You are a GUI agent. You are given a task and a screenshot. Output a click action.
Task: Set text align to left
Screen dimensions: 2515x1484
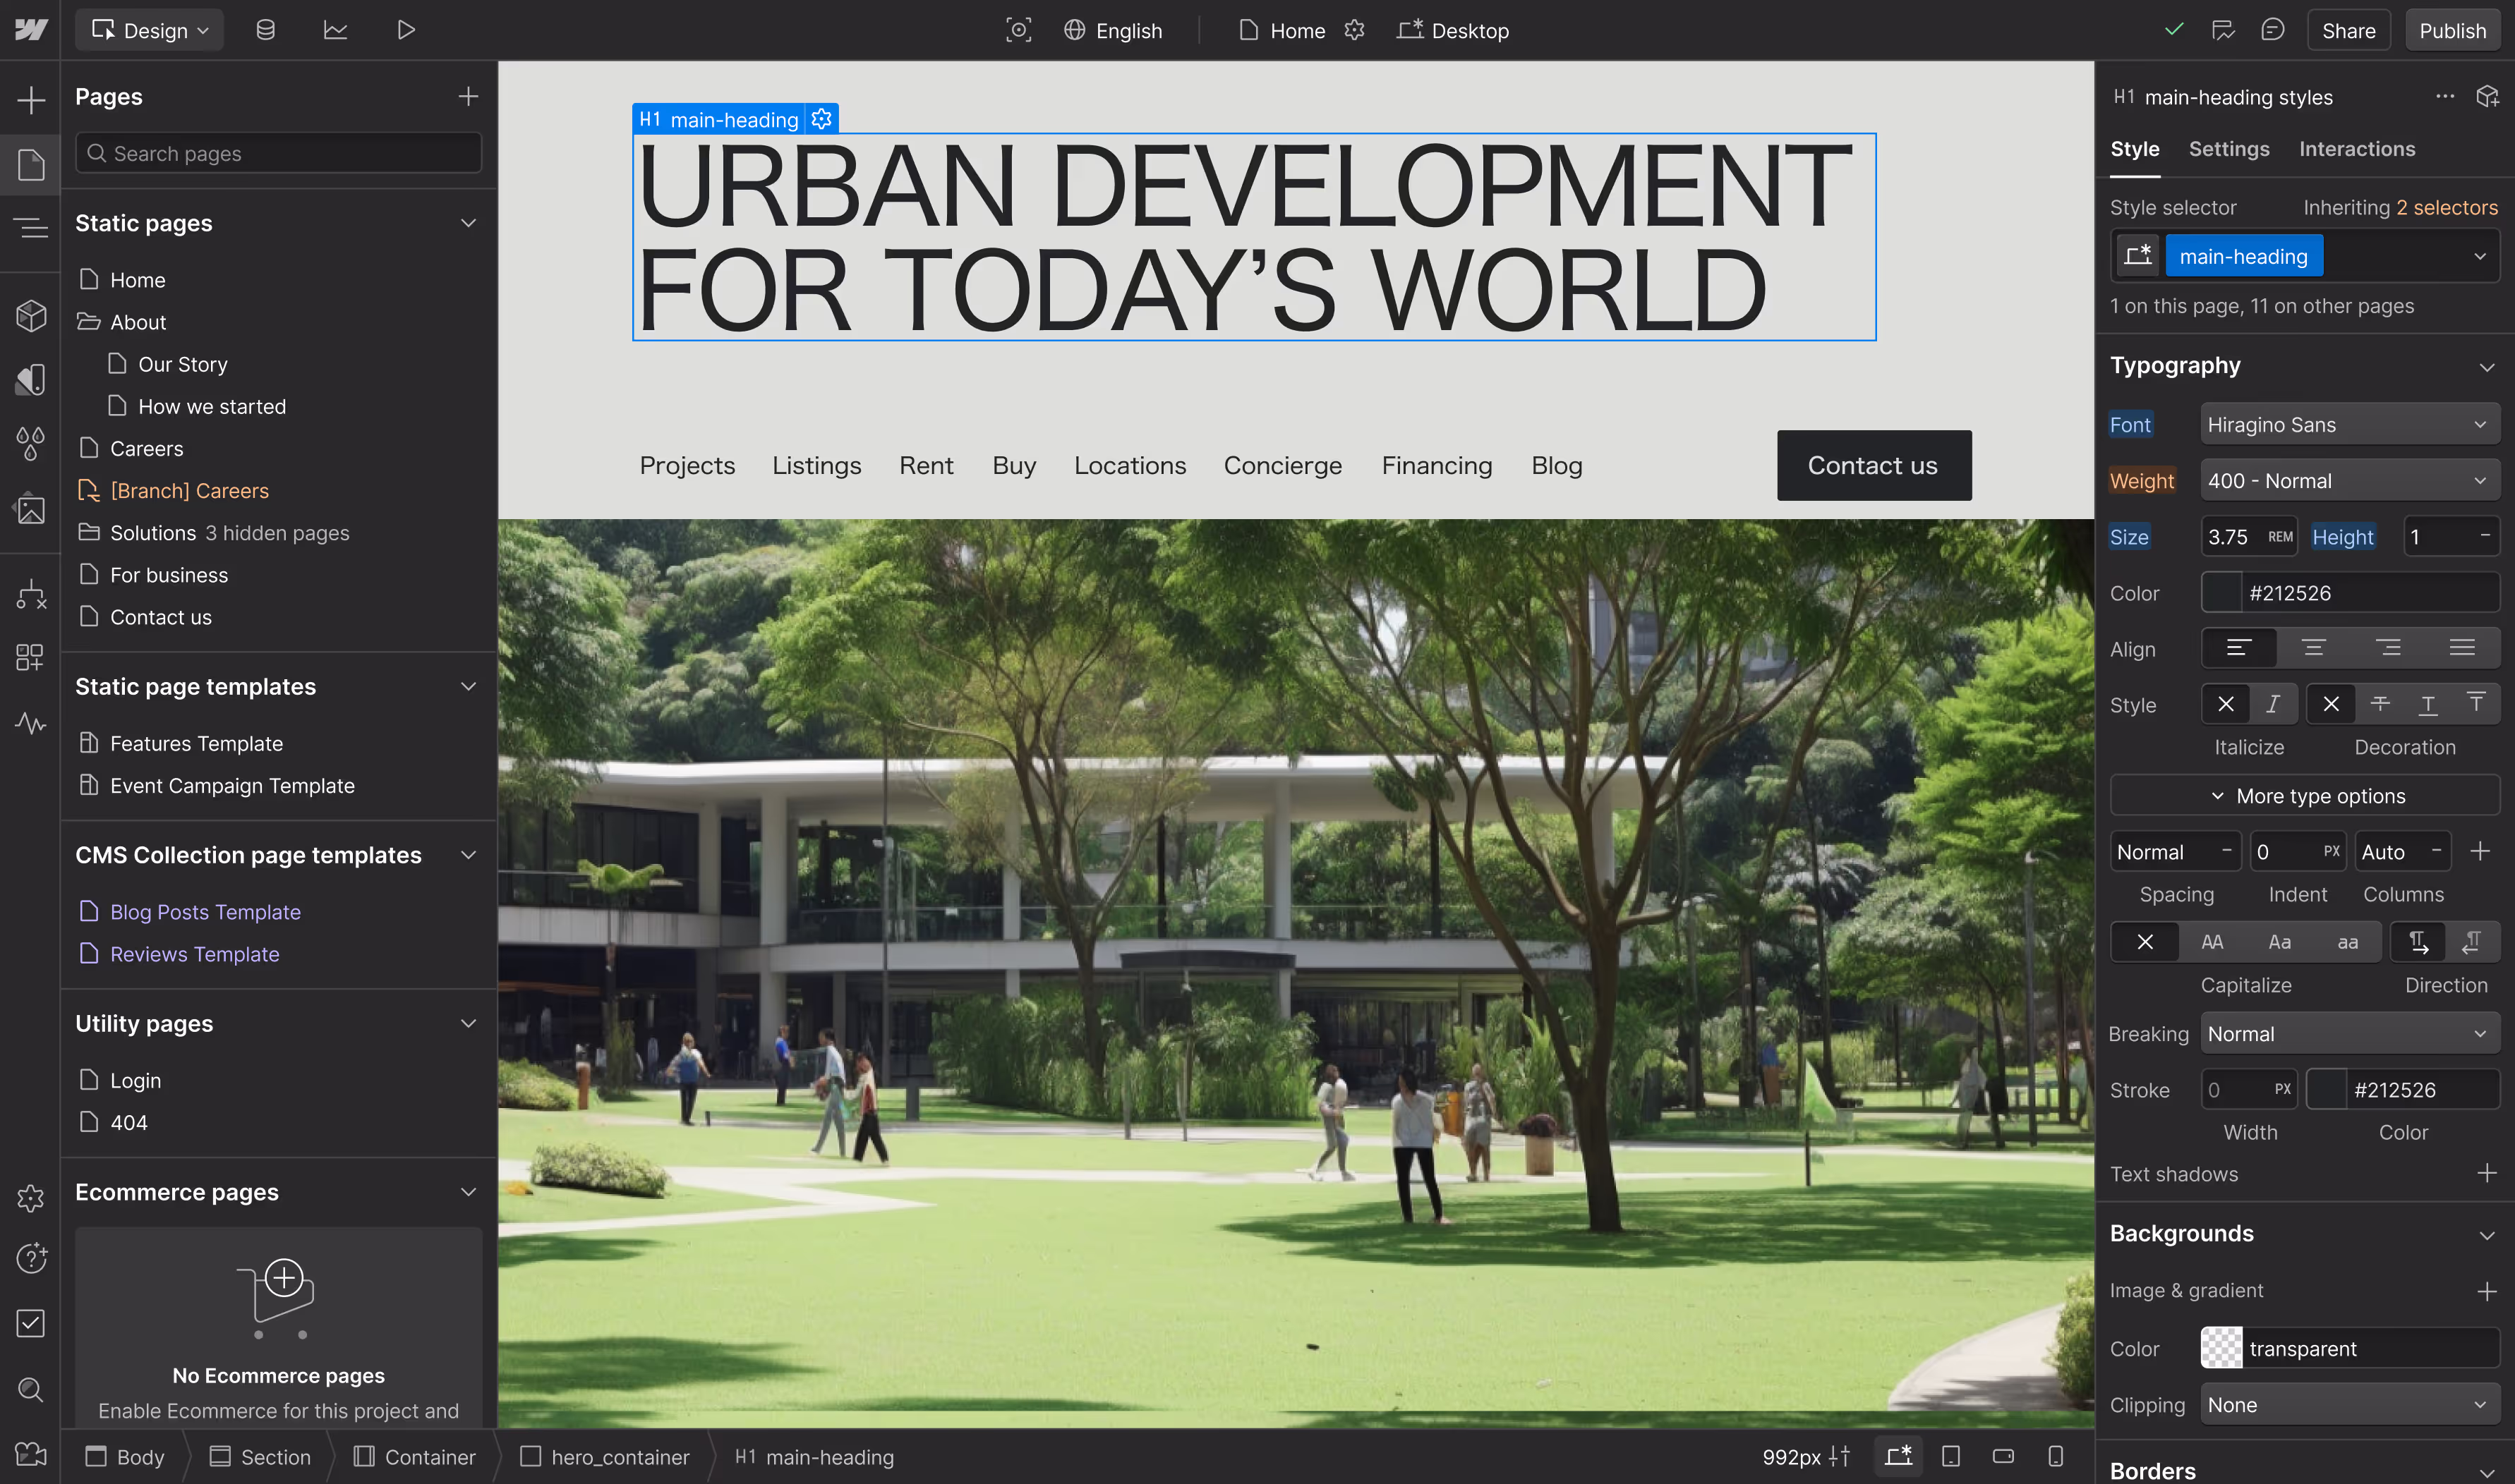pos(2239,648)
